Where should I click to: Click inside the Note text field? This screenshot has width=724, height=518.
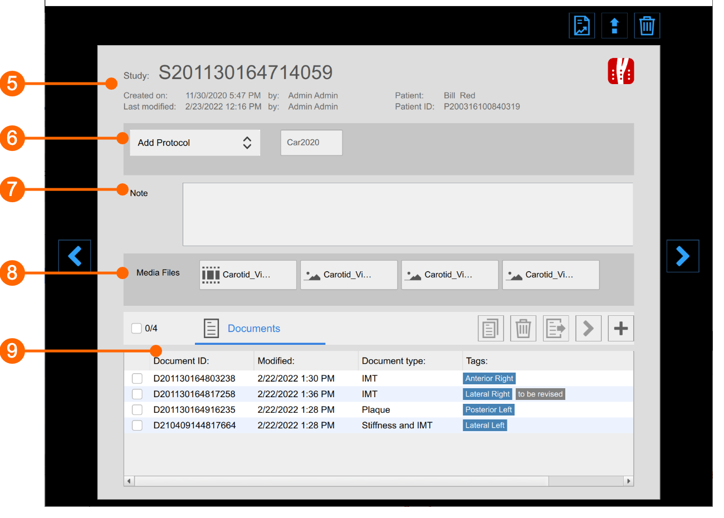coord(407,214)
